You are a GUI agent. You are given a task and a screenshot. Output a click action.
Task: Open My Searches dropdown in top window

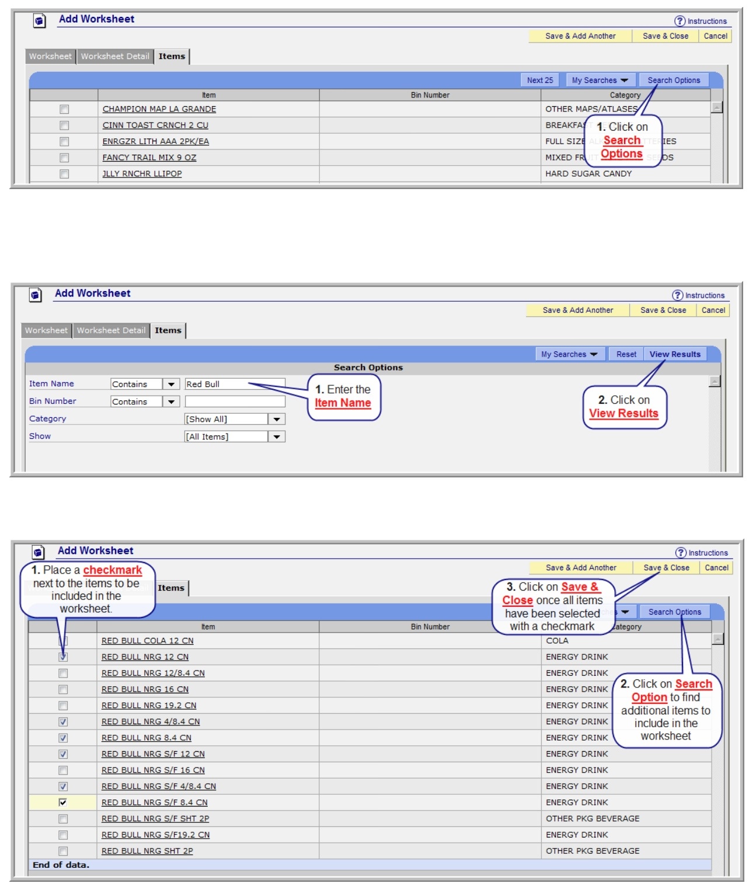pos(600,81)
